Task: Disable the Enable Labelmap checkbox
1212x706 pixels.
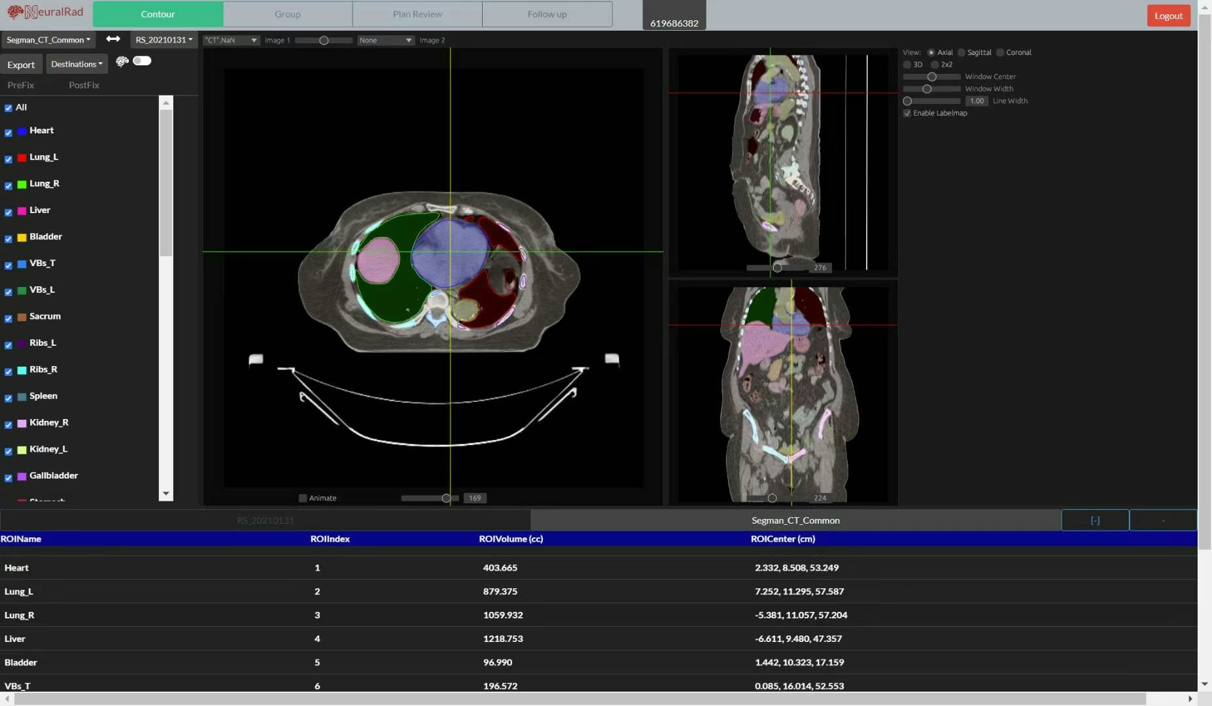Action: click(907, 113)
